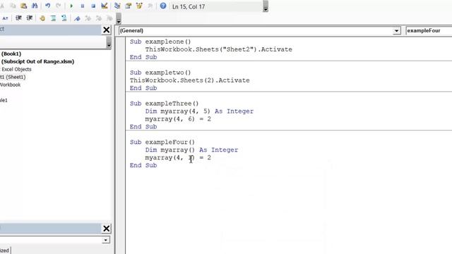This screenshot has width=452, height=254.
Task: Open Project Explorer from toolbar icon
Action: click(117, 6)
